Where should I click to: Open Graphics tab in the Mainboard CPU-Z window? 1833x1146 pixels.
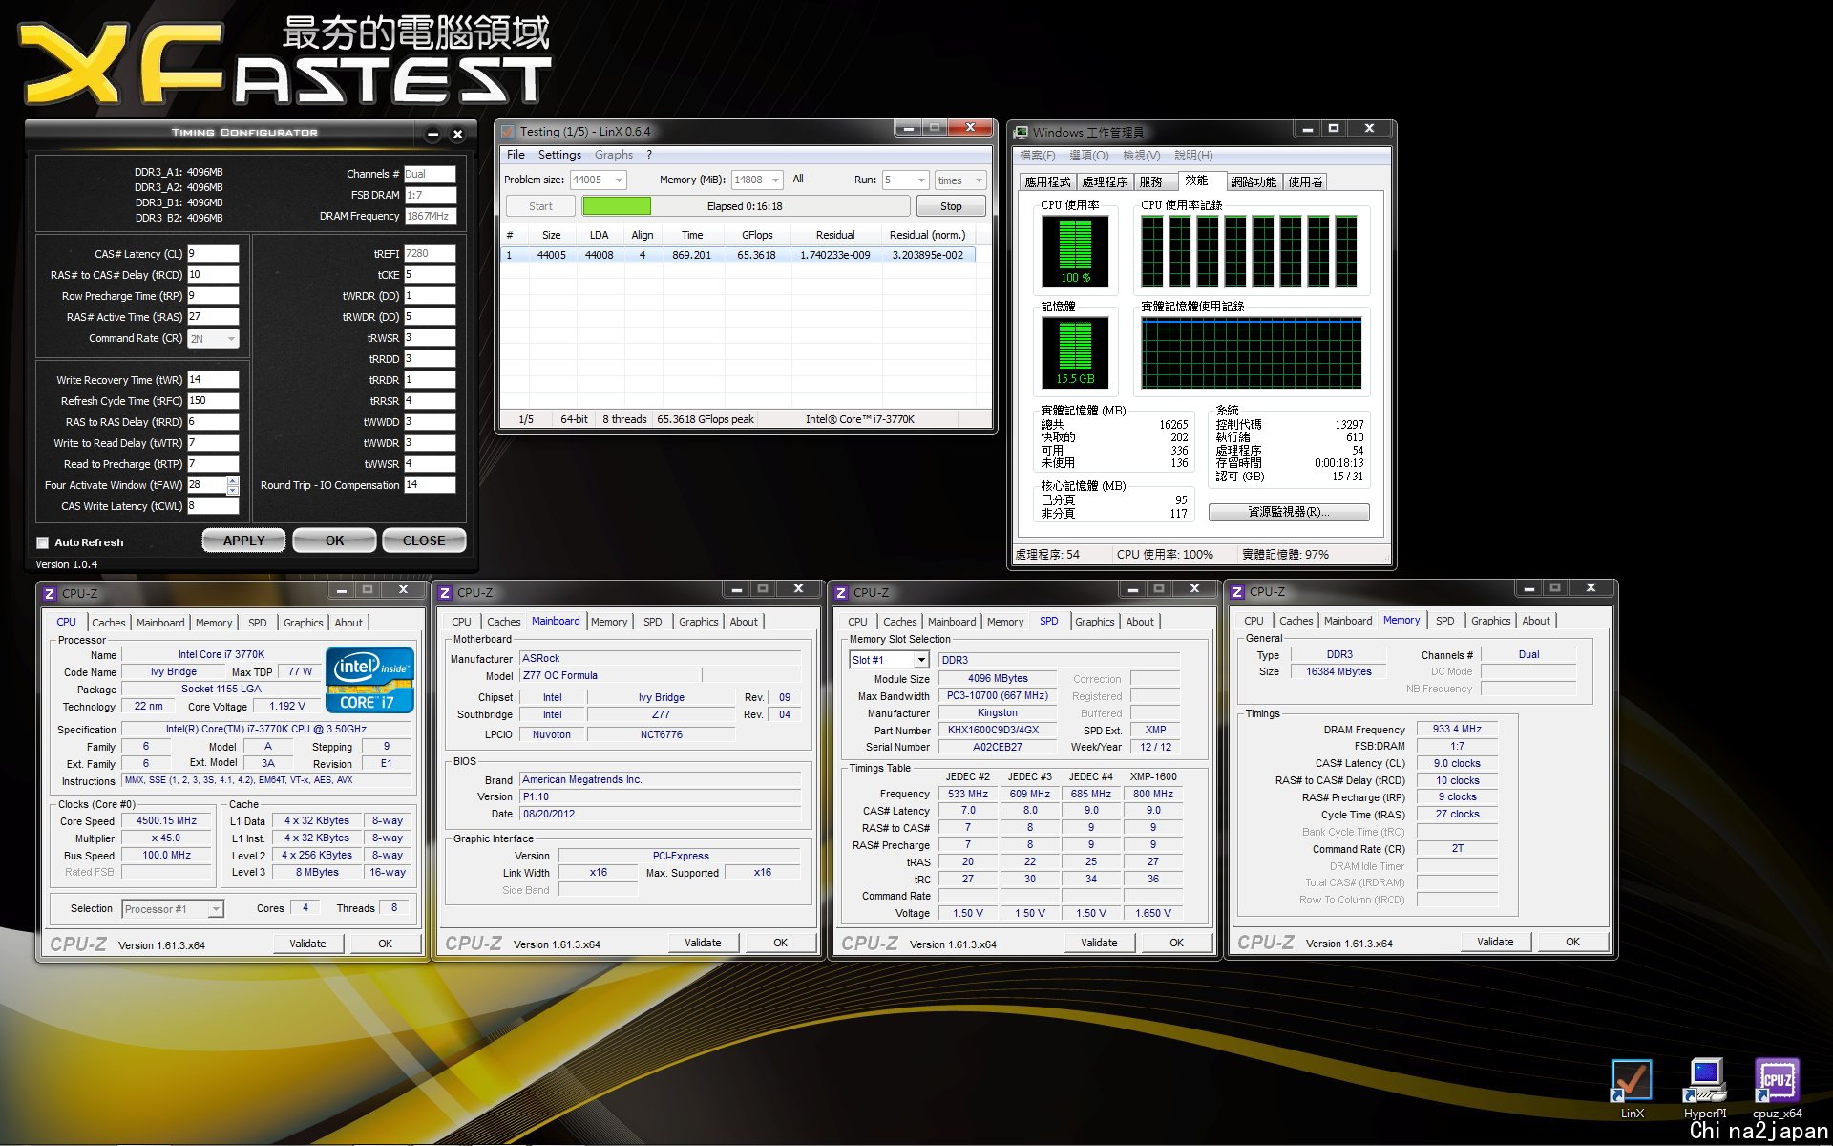coord(698,622)
